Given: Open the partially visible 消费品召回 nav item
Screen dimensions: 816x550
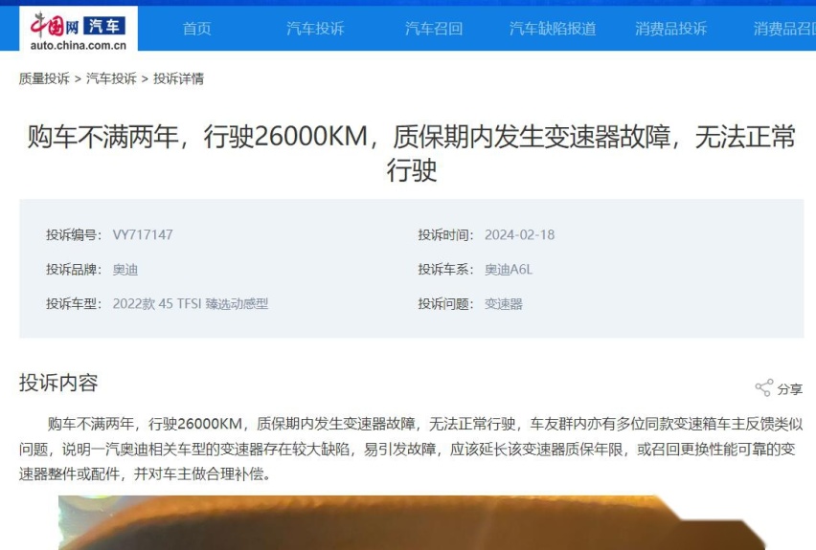Looking at the screenshot, I should (784, 28).
